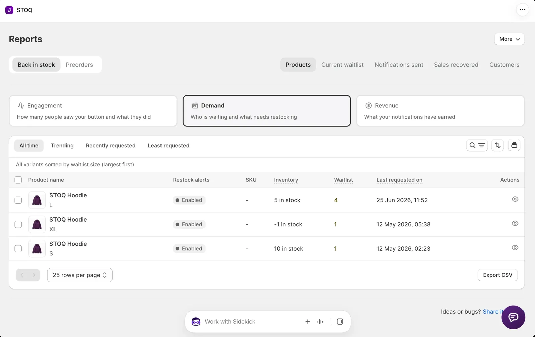Image resolution: width=535 pixels, height=337 pixels.
Task: Select the Trending filter tab
Action: click(x=62, y=146)
